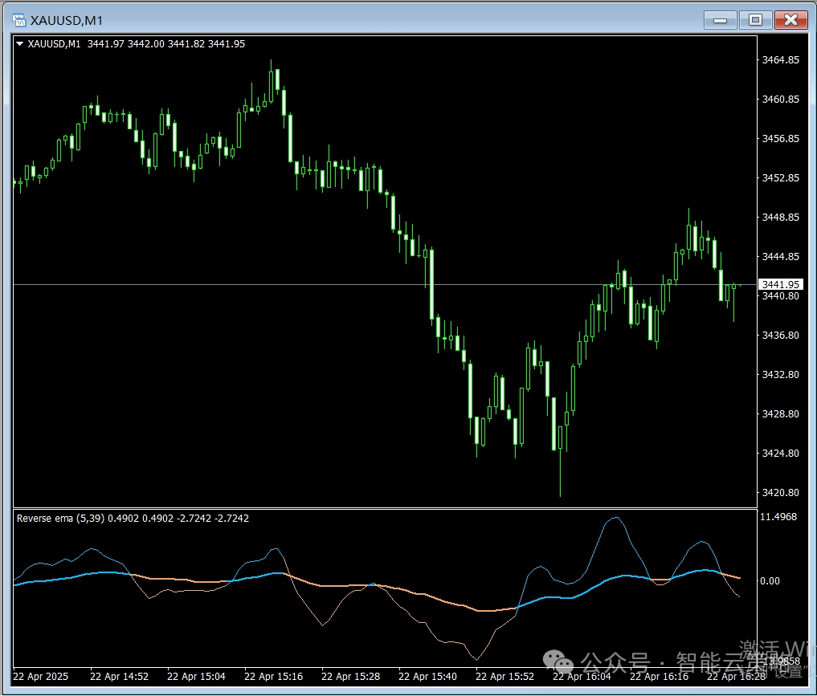
Task: Click the indicator scale maximum 11.4968
Action: click(x=778, y=516)
